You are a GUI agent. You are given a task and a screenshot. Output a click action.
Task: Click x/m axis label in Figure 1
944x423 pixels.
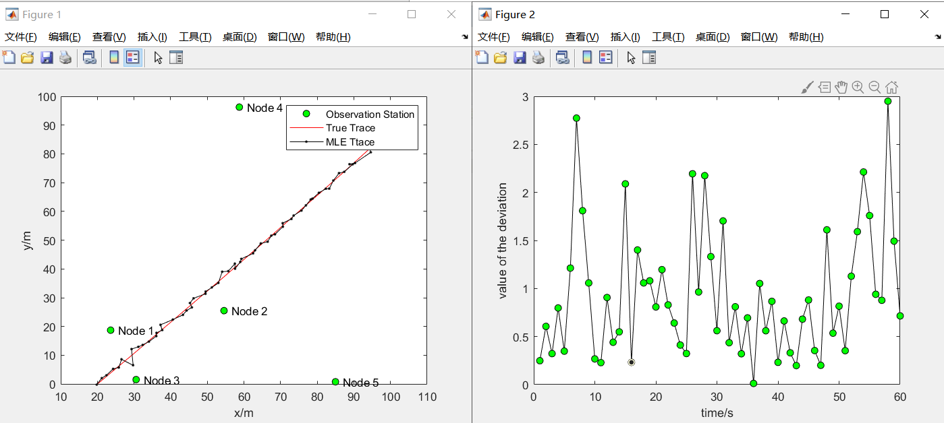(244, 413)
